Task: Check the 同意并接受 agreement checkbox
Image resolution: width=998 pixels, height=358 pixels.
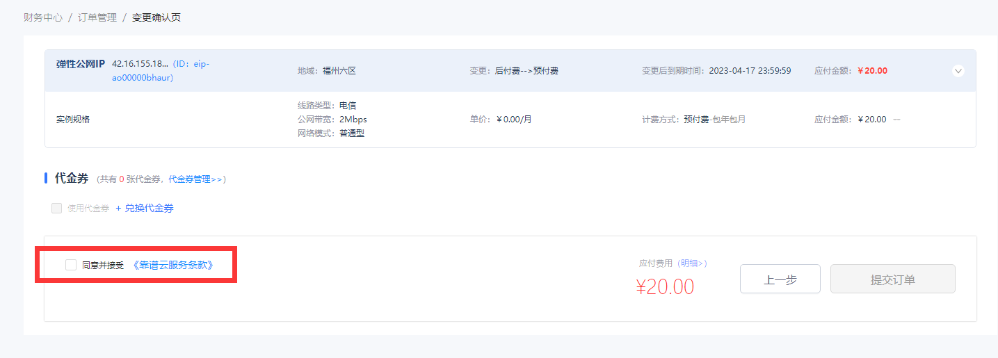Action: pyautogui.click(x=71, y=265)
